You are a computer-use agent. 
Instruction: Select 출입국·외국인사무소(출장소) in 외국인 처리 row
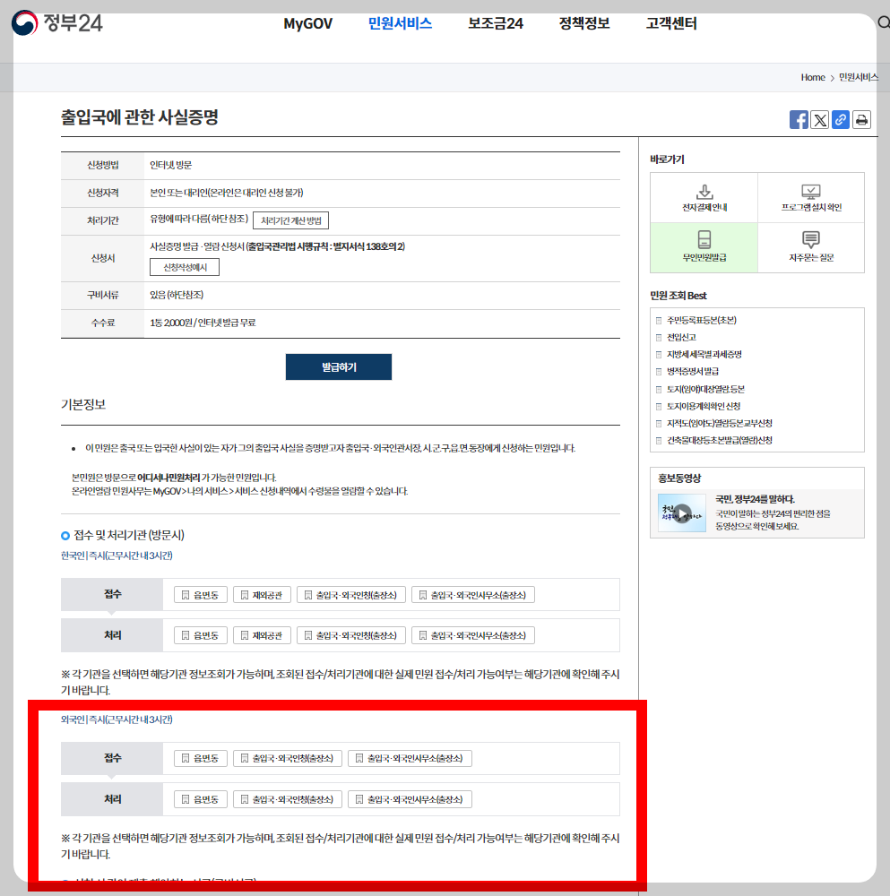[x=410, y=799]
